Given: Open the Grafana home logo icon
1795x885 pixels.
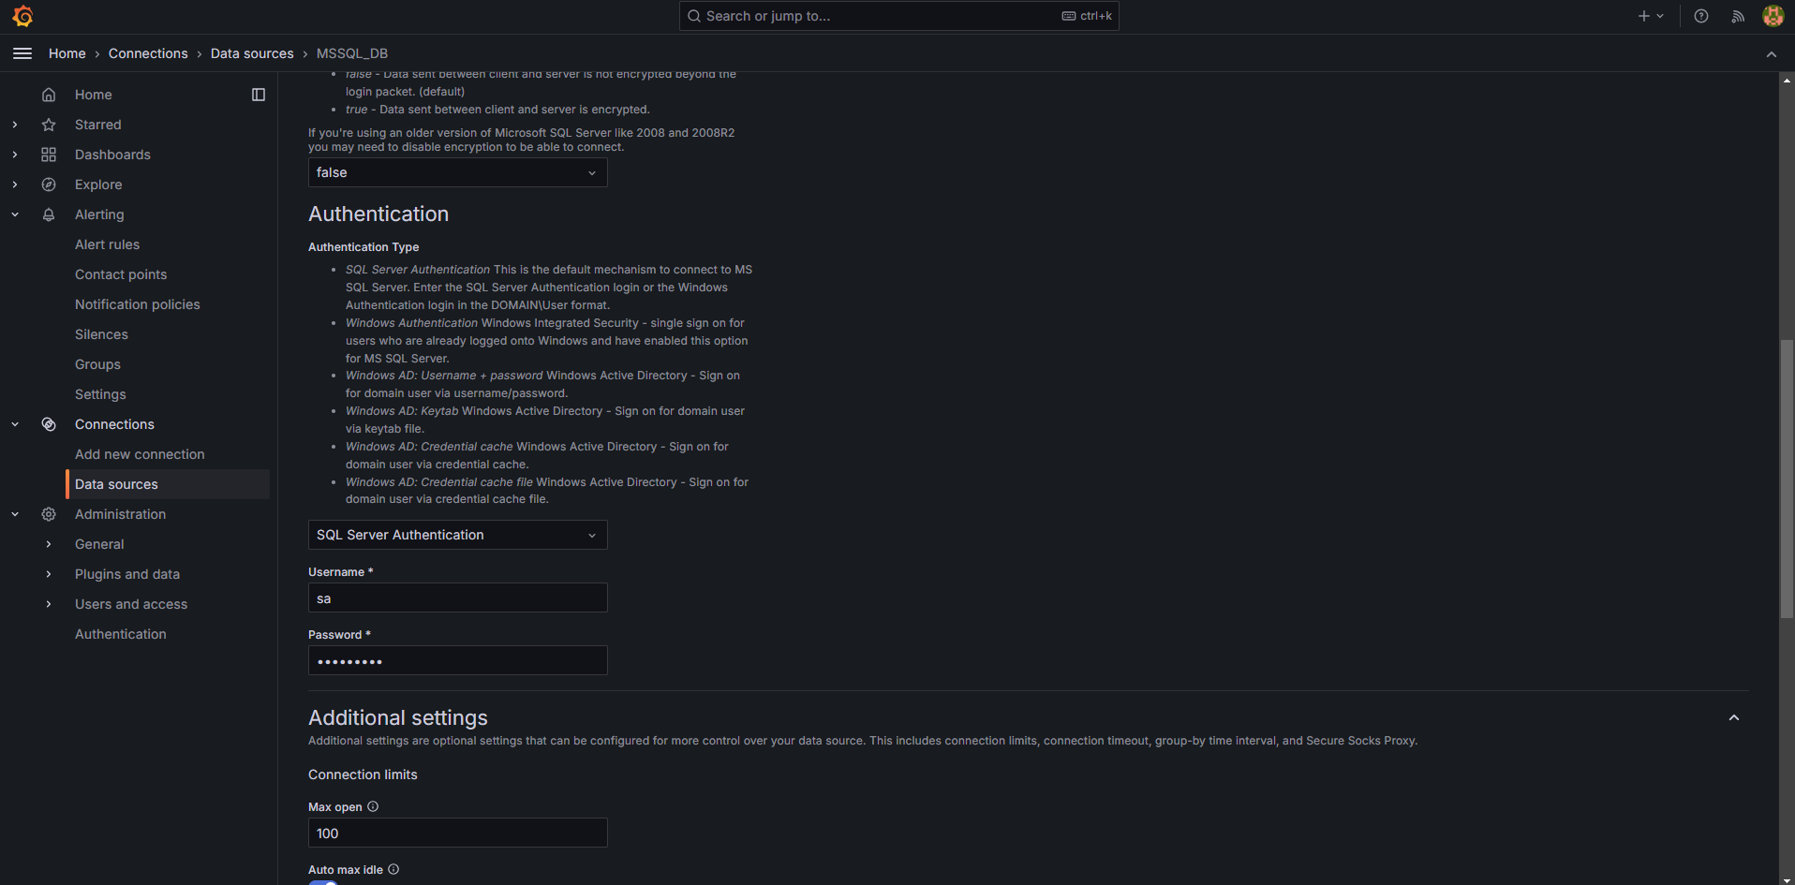Looking at the screenshot, I should point(22,16).
